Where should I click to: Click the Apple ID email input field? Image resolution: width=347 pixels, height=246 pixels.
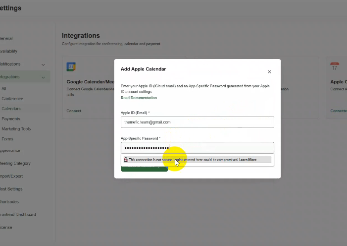197,122
